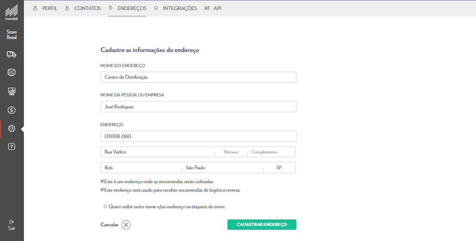Open the reports chart icon

(x=12, y=91)
